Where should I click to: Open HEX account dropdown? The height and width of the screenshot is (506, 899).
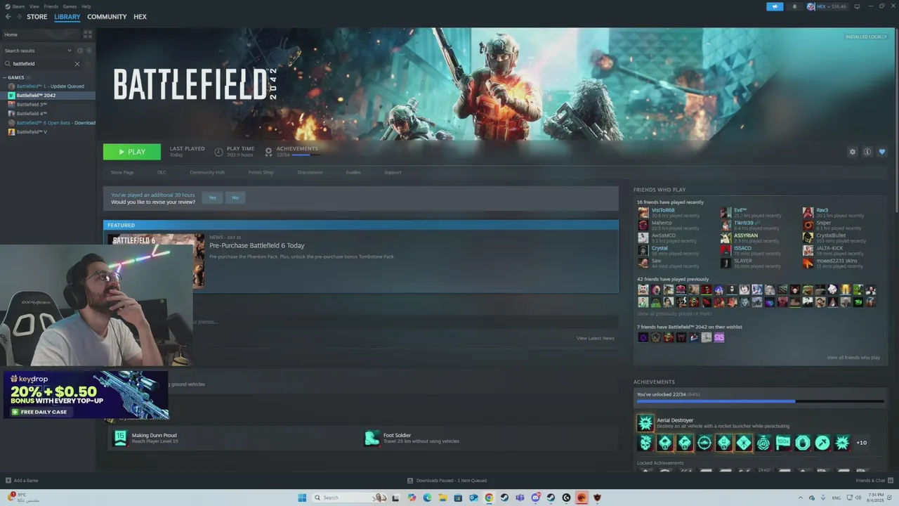(827, 6)
